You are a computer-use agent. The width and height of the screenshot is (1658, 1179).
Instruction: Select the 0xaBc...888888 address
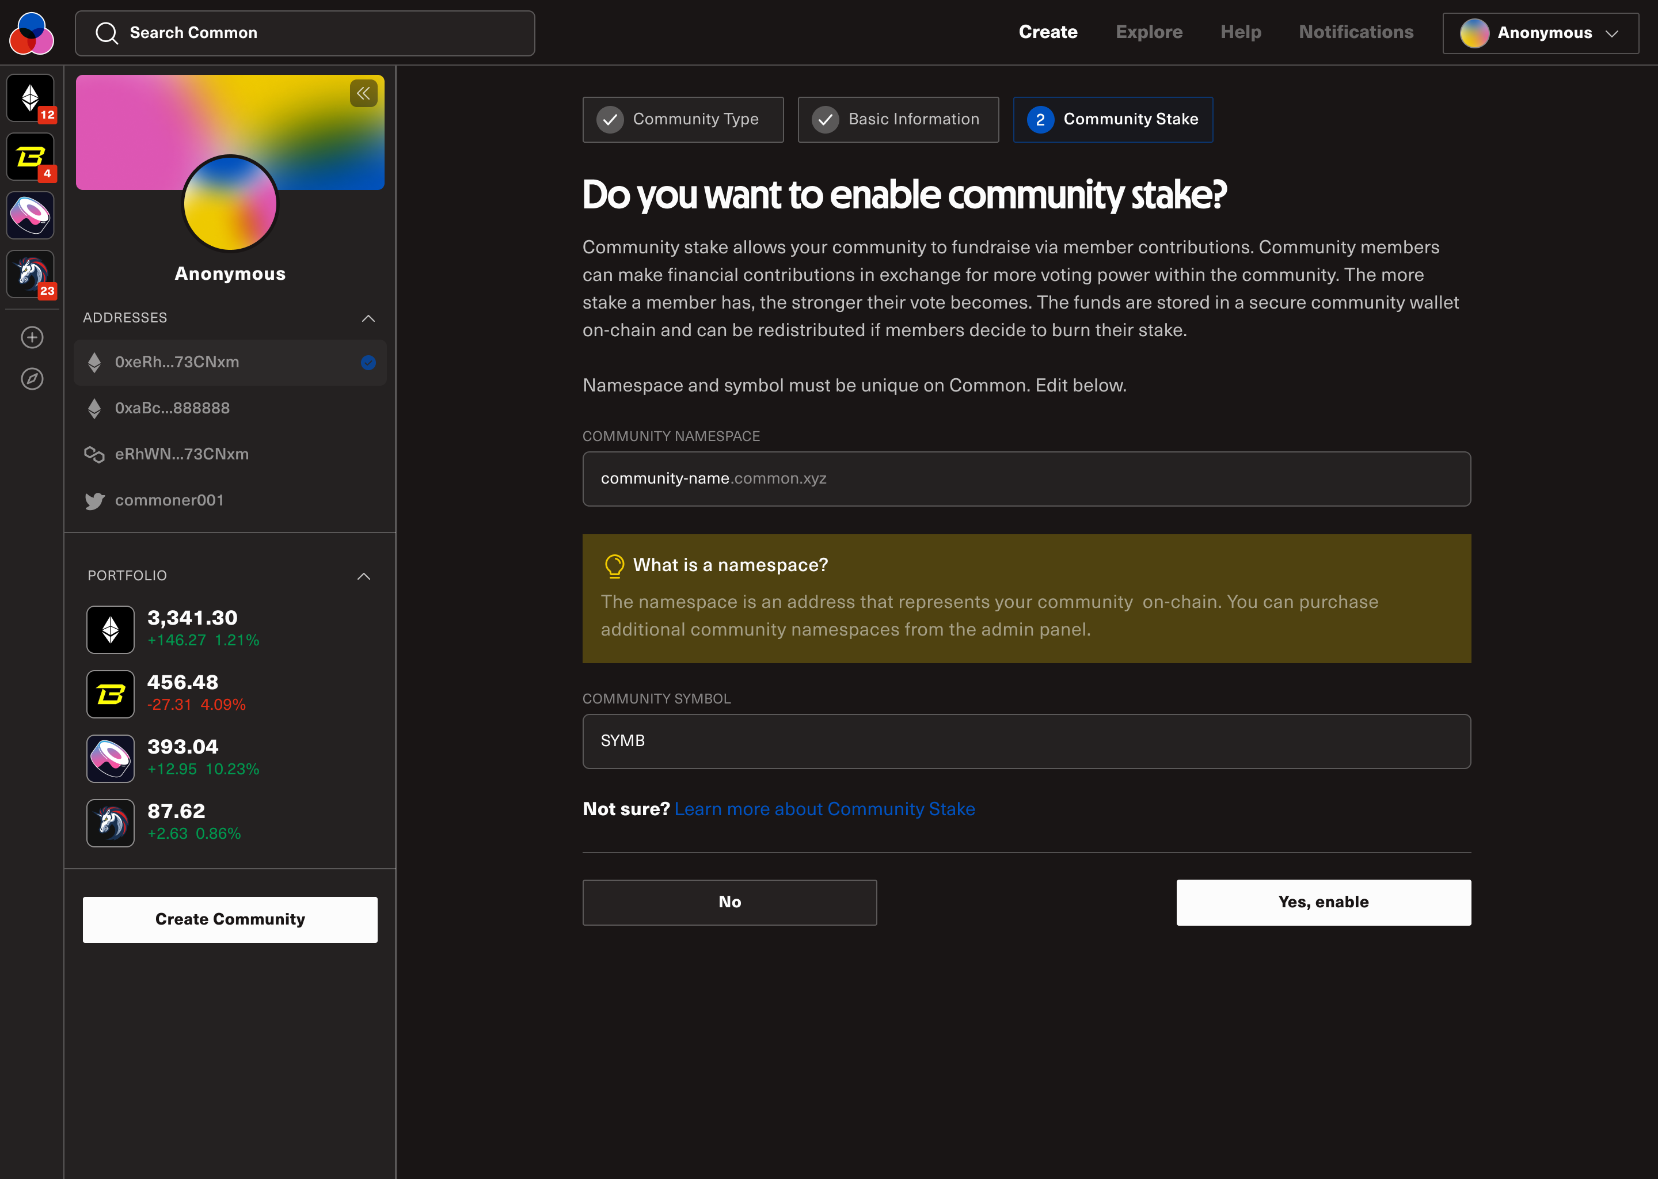click(172, 408)
